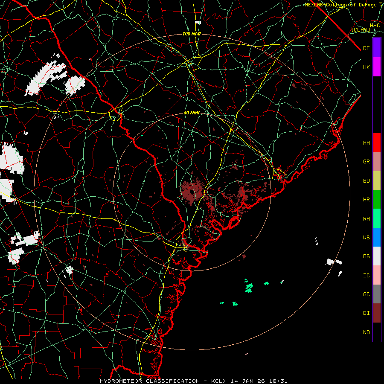Pick the dark green HR legend swatch
The width and height of the screenshot is (384, 384).
coord(377,200)
